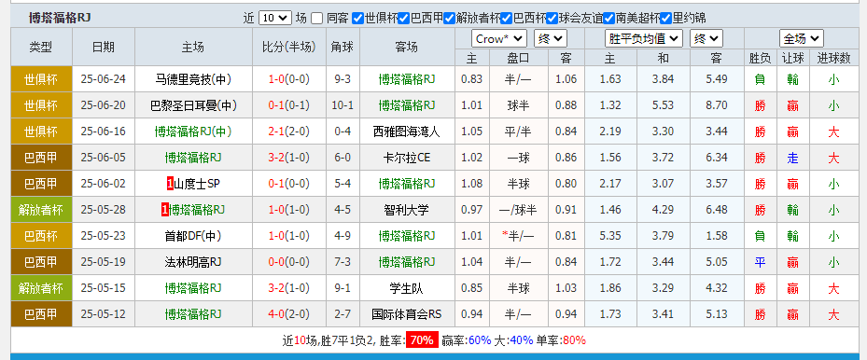Open the 马德里竞技(中) team link
The height and width of the screenshot is (360, 867).
point(193,79)
